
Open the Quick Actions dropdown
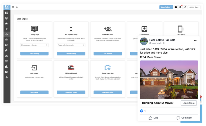[x=166, y=7]
